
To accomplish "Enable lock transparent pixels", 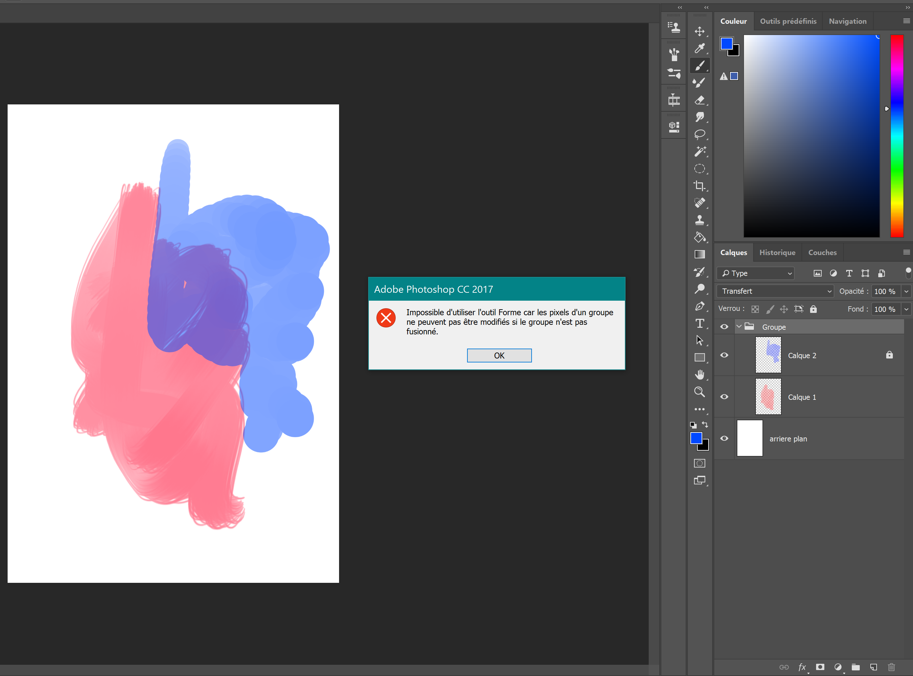I will [x=755, y=309].
